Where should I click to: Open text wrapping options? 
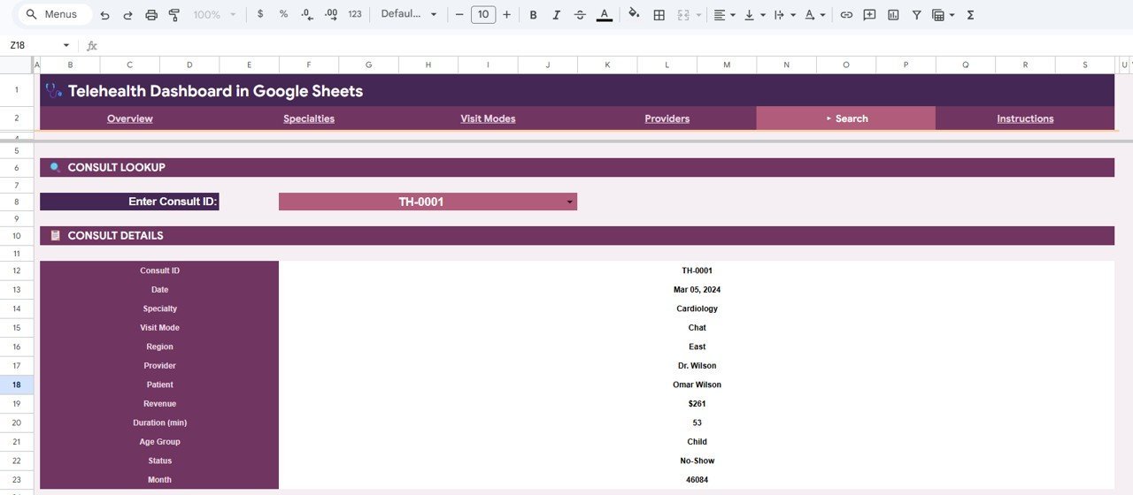pos(784,15)
